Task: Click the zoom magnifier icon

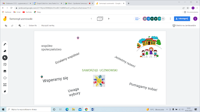Action: click(x=20, y=26)
